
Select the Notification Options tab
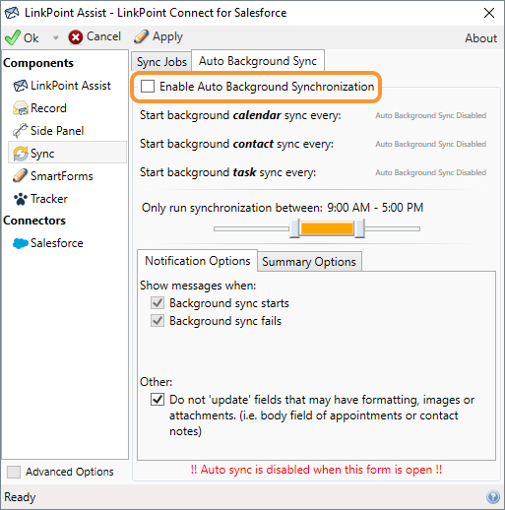pyautogui.click(x=198, y=261)
